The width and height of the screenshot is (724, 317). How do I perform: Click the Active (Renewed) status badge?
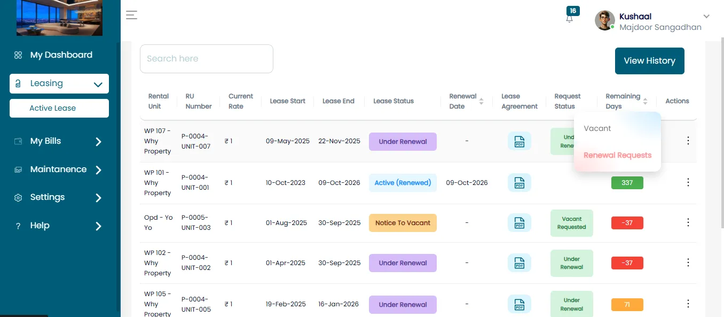pyautogui.click(x=403, y=183)
